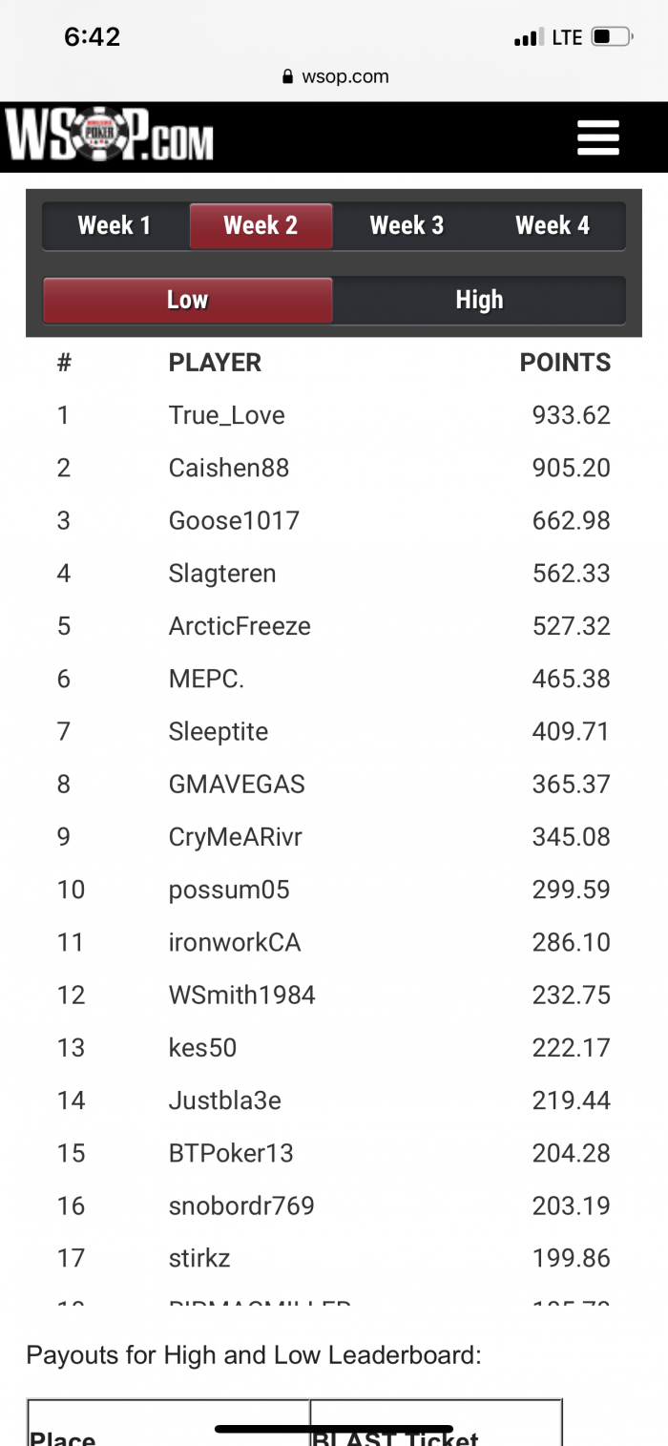668x1446 pixels.
Task: Tap the POINTS column header
Action: (565, 363)
